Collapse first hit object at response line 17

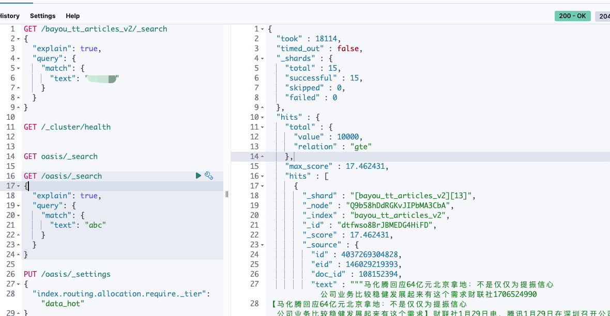point(262,186)
